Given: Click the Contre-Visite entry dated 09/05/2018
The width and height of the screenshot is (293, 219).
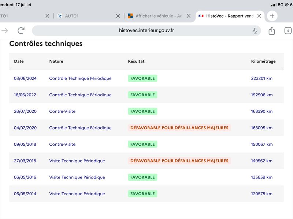Looking at the screenshot, I should (x=62, y=144).
